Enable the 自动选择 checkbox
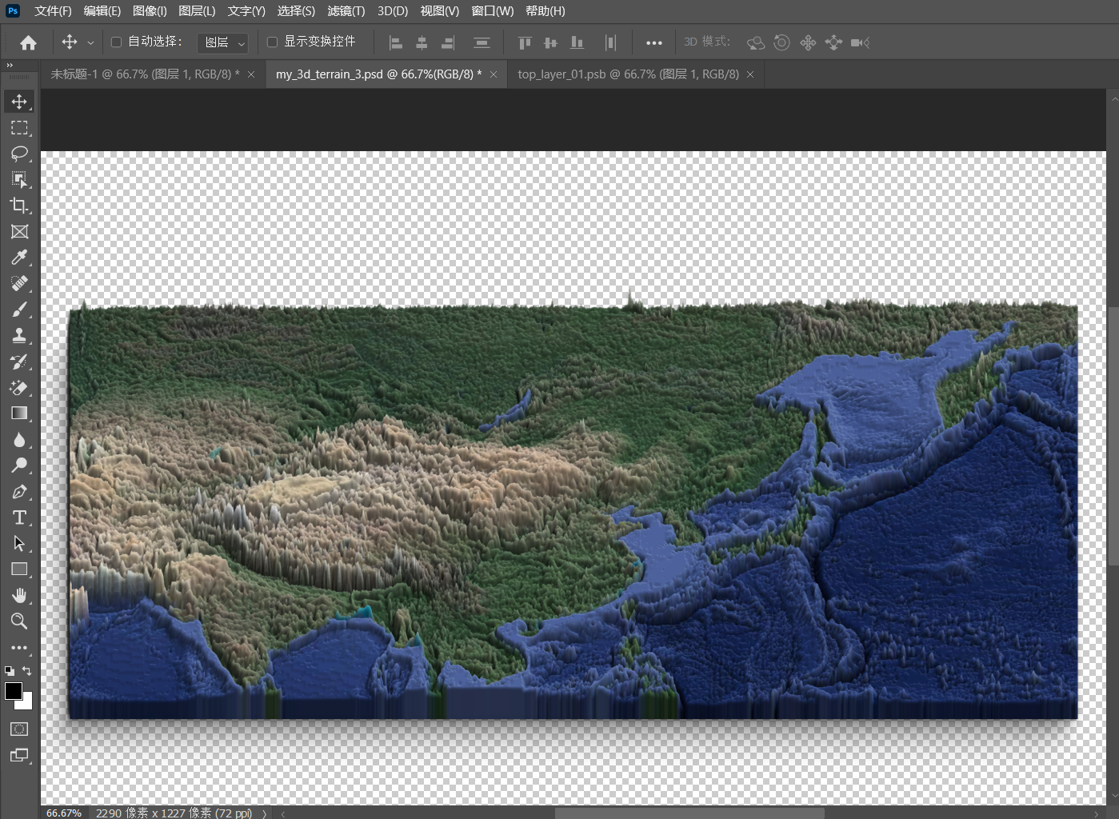The height and width of the screenshot is (819, 1119). pos(116,42)
